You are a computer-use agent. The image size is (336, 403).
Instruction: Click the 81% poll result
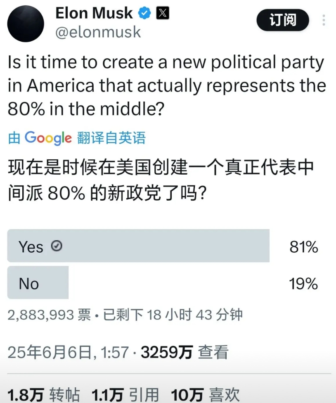(304, 247)
